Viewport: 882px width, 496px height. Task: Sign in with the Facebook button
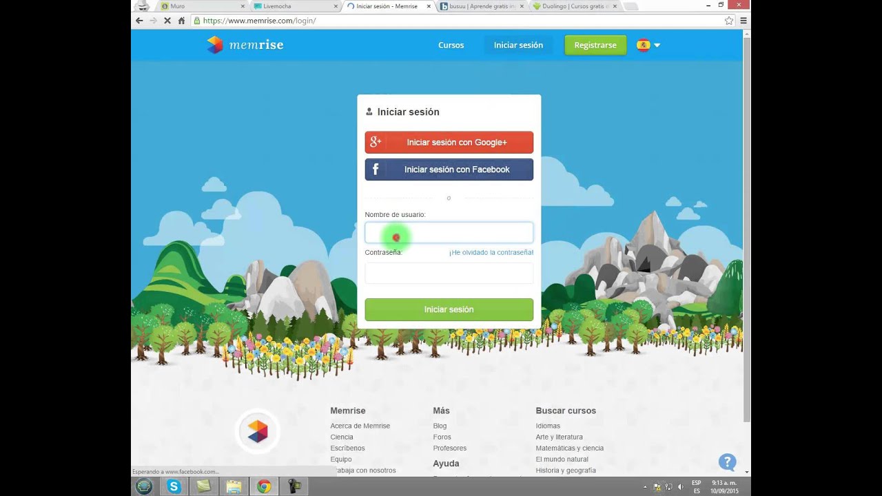(x=449, y=169)
